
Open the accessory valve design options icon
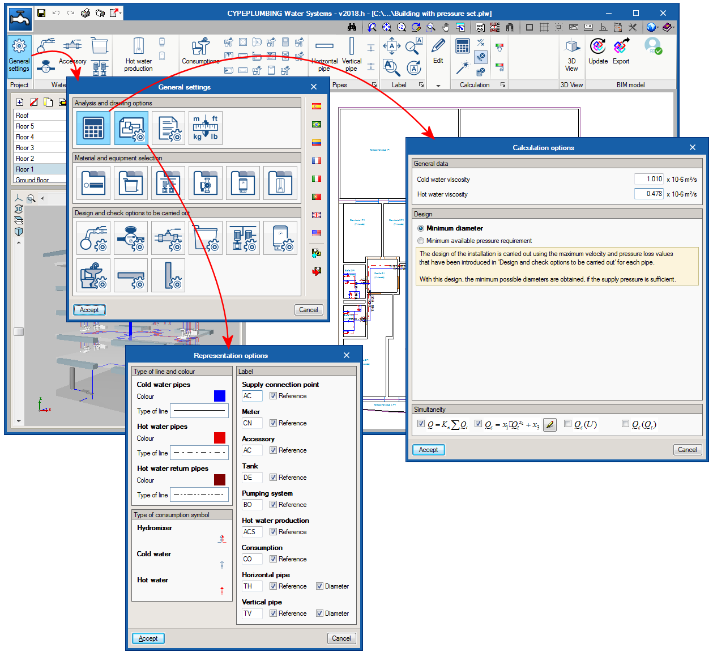point(169,238)
